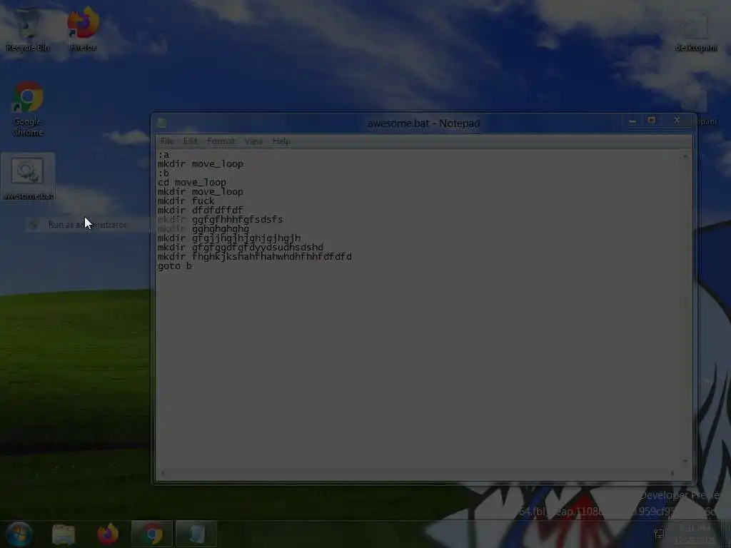Click the ":a" label line in the editor

pyautogui.click(x=163, y=155)
